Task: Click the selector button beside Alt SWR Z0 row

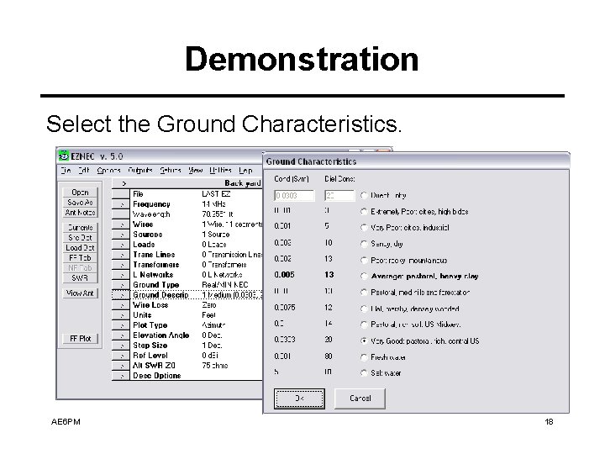Action: coord(121,365)
